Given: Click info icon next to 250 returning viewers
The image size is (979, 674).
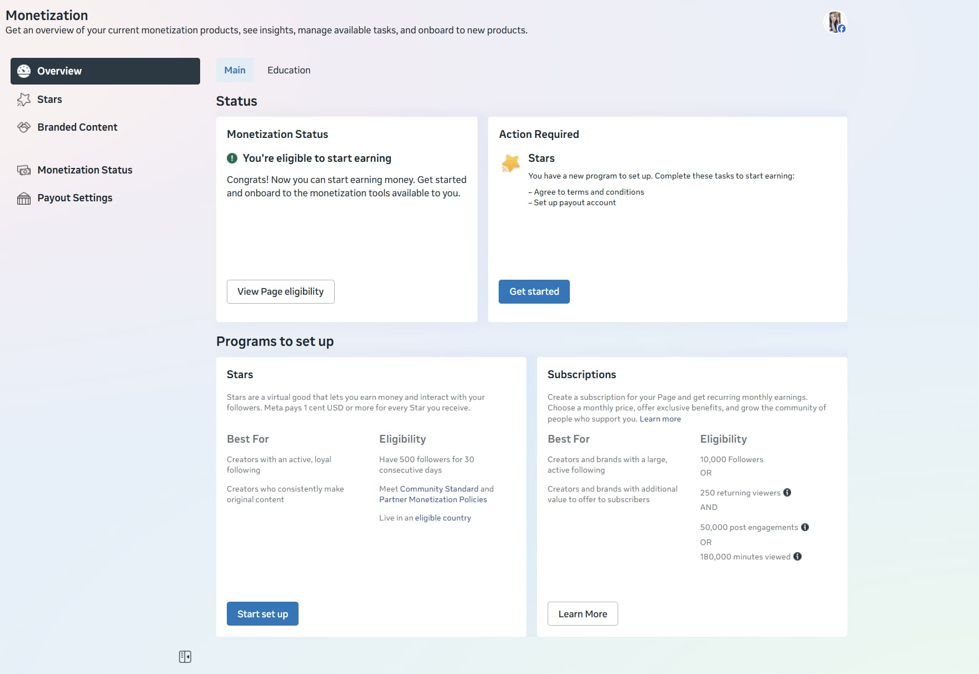Looking at the screenshot, I should click(787, 493).
